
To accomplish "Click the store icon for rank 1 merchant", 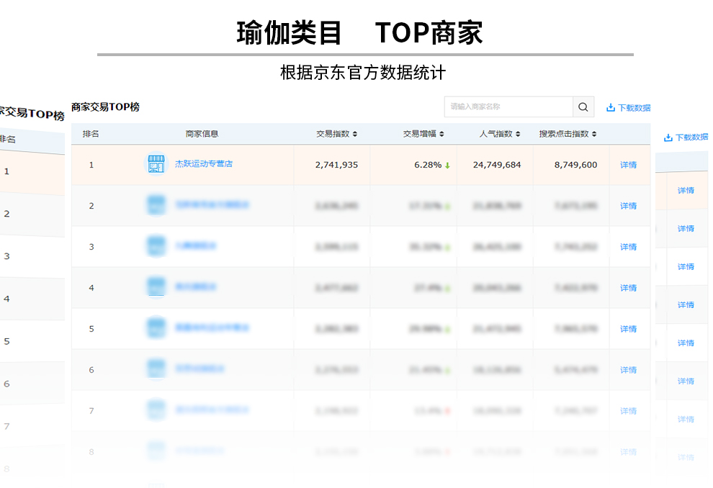I will click(x=156, y=164).
